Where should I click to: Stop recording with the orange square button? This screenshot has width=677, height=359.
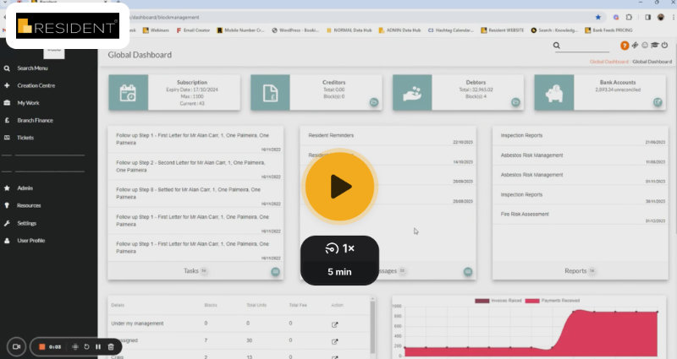pos(41,346)
